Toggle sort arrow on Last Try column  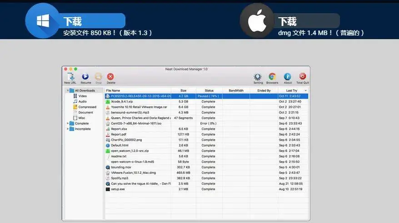point(305,91)
